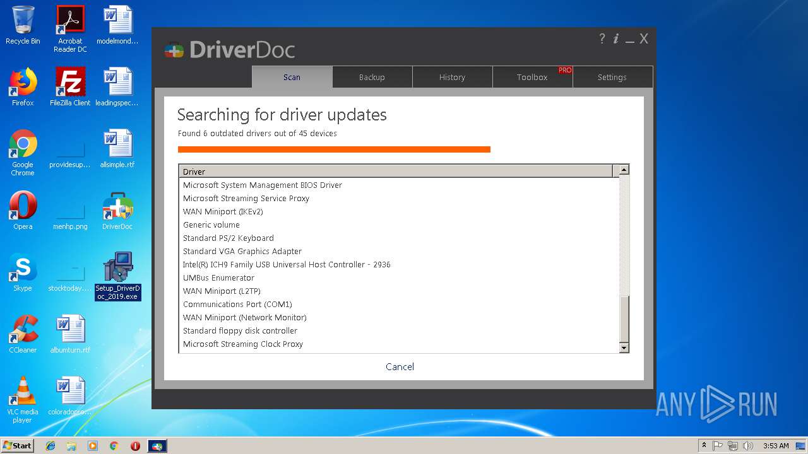Open the allsimple.rtf document
Viewport: 808px width, 454px height.
click(x=117, y=149)
